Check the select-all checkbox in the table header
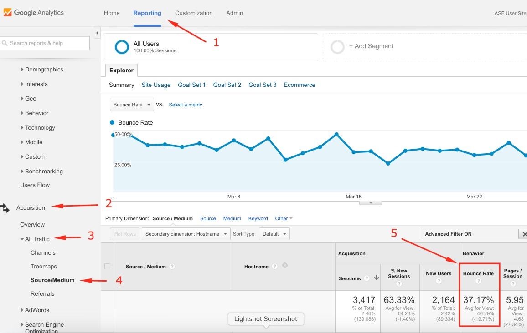 point(107,267)
